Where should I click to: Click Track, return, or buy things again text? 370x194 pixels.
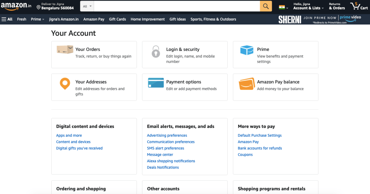click(103, 56)
